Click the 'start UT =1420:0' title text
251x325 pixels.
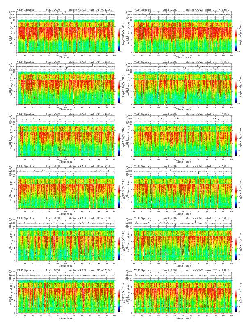tap(100, 114)
